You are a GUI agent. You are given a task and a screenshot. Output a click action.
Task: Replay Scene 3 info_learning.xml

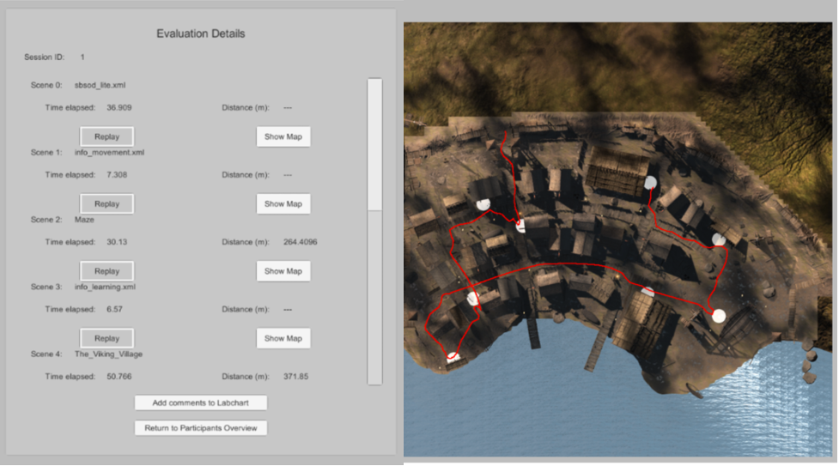click(x=107, y=338)
